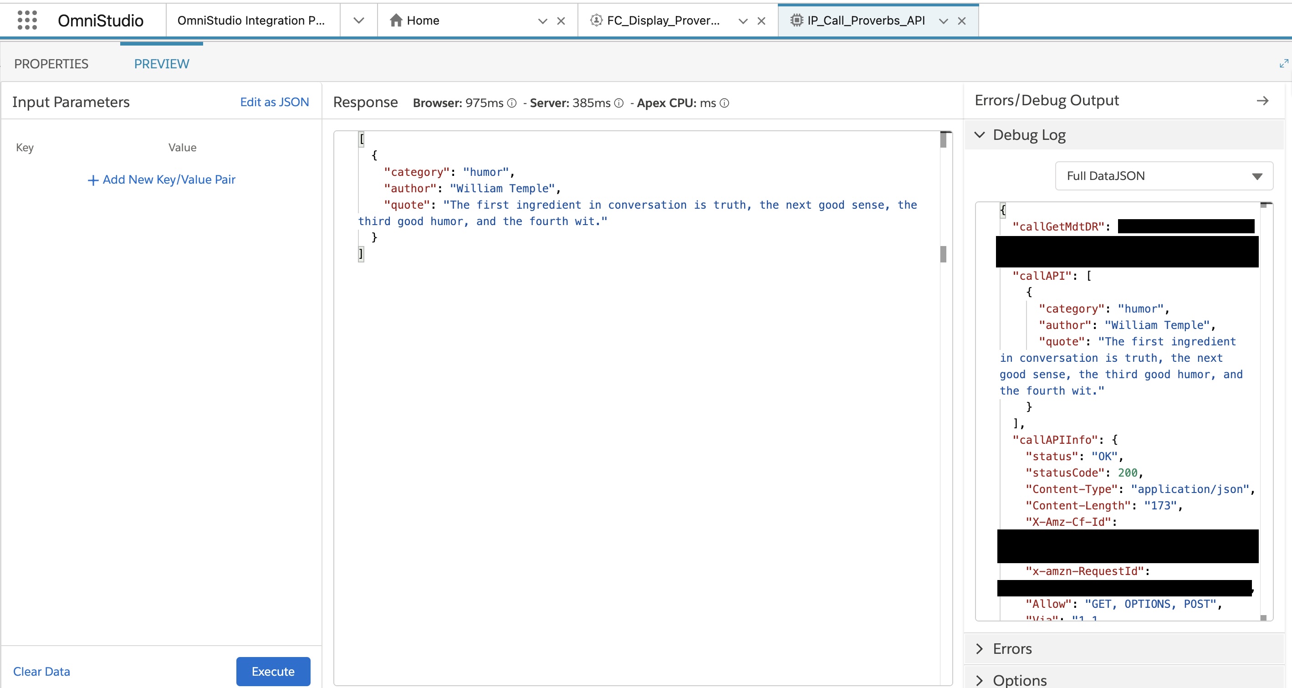1292x688 pixels.
Task: Close the IP_Call_Proverbs_API tab
Action: click(x=961, y=21)
